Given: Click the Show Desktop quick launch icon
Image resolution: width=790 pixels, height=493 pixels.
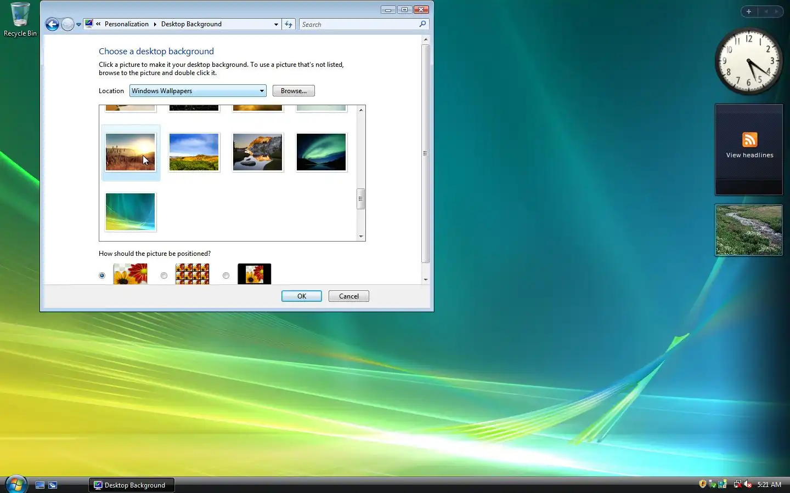Looking at the screenshot, I should (40, 485).
